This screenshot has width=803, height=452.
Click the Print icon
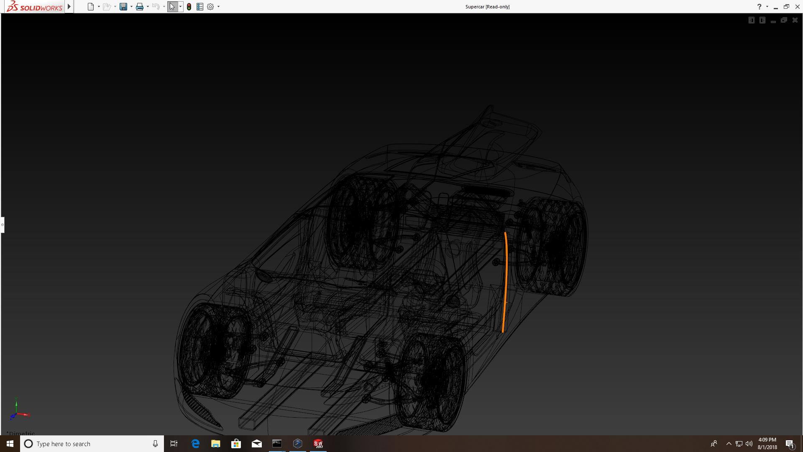tap(139, 7)
